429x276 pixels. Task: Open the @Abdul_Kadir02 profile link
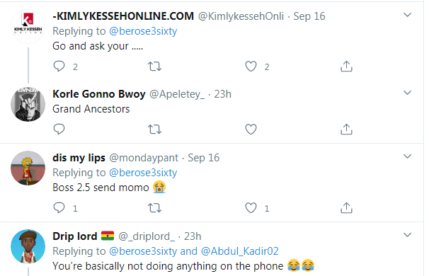(x=240, y=251)
